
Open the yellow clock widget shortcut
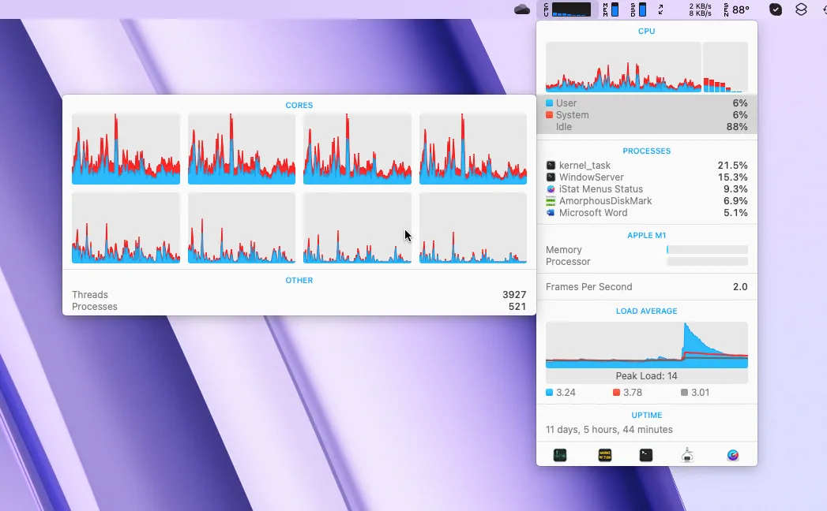[603, 454]
